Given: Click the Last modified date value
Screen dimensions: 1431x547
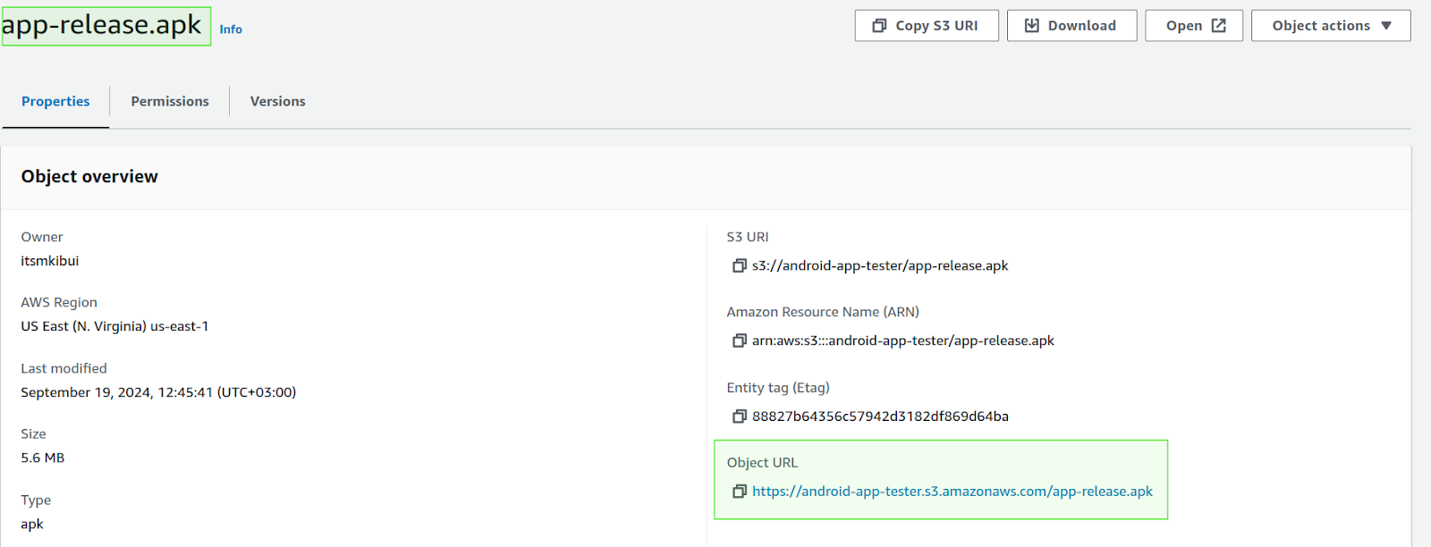Looking at the screenshot, I should point(158,392).
